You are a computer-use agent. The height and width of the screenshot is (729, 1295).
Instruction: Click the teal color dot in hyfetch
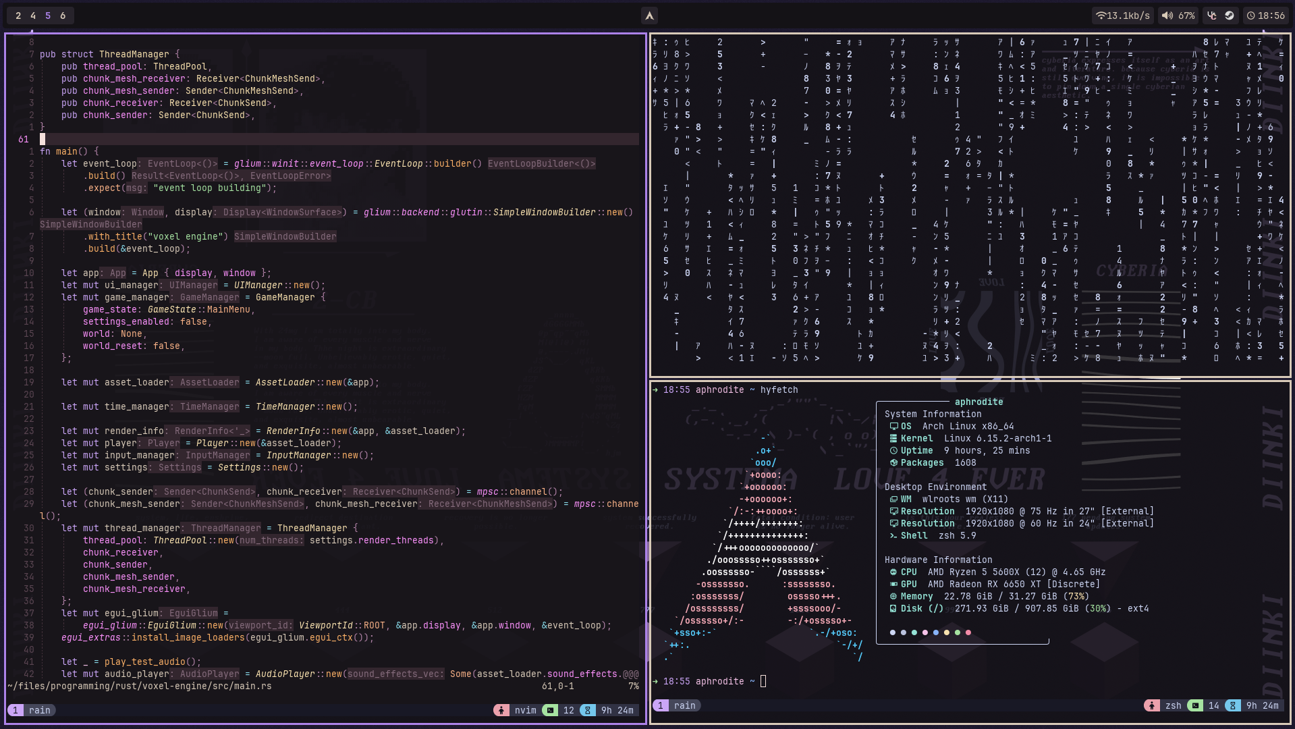pos(914,632)
